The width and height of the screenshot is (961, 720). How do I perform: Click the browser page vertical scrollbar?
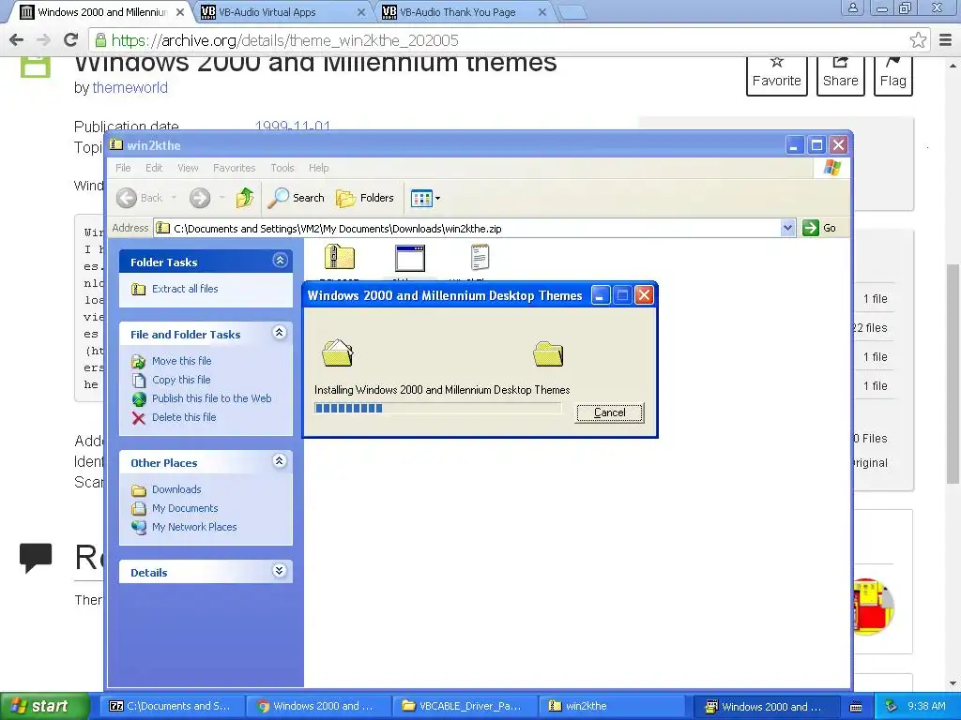[x=953, y=374]
